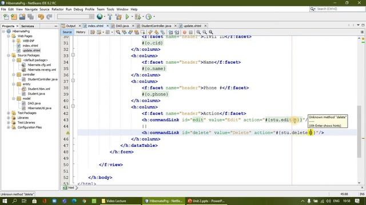Collapse code fold at line 33
Image resolution: width=366 pixels, height=205 pixels.
pos(73,55)
